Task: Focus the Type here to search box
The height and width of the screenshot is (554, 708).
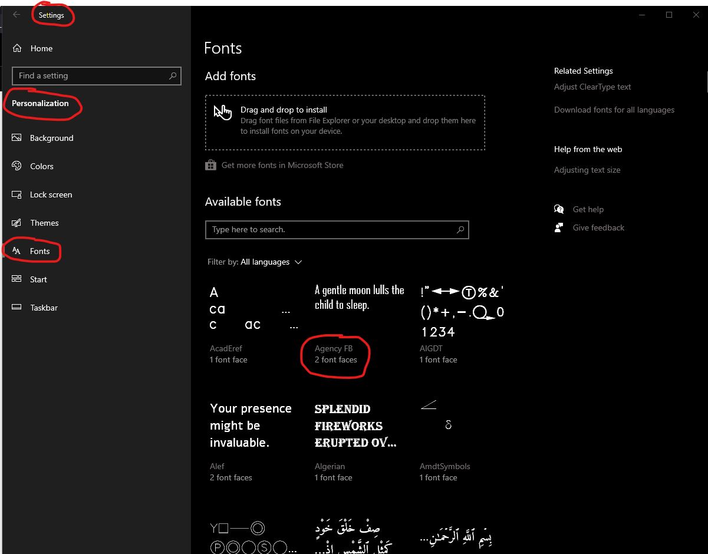Action: click(x=337, y=229)
